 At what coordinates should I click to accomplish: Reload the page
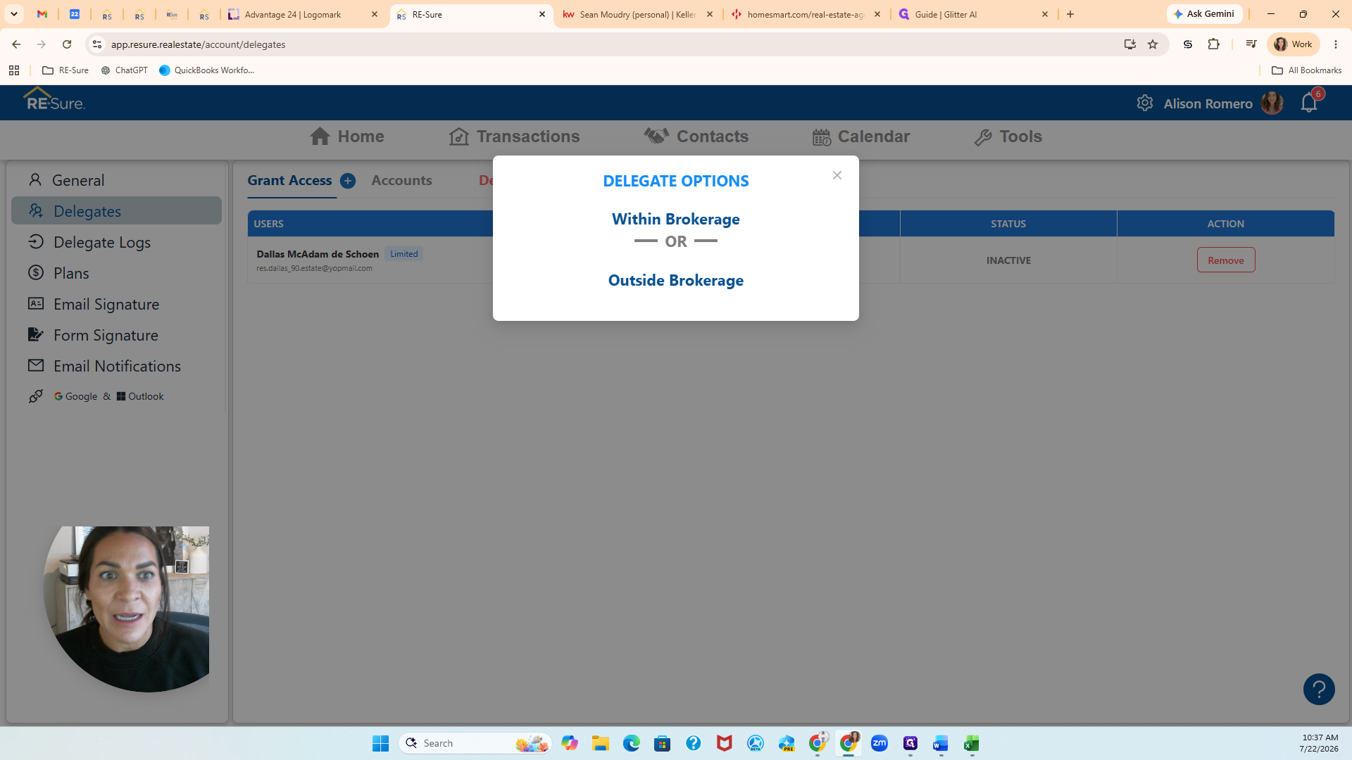[x=67, y=44]
